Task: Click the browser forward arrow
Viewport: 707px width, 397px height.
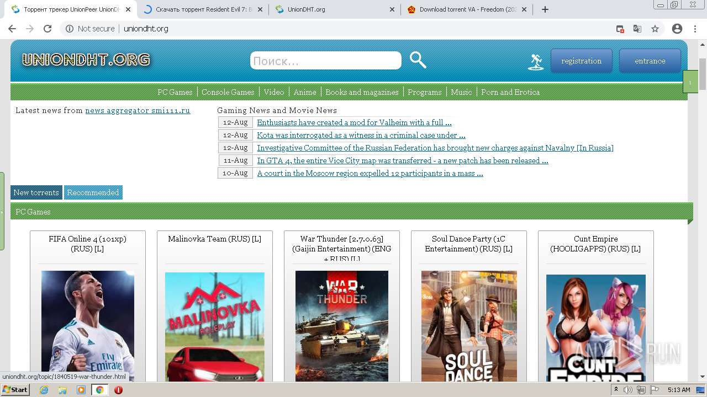Action: pos(30,29)
